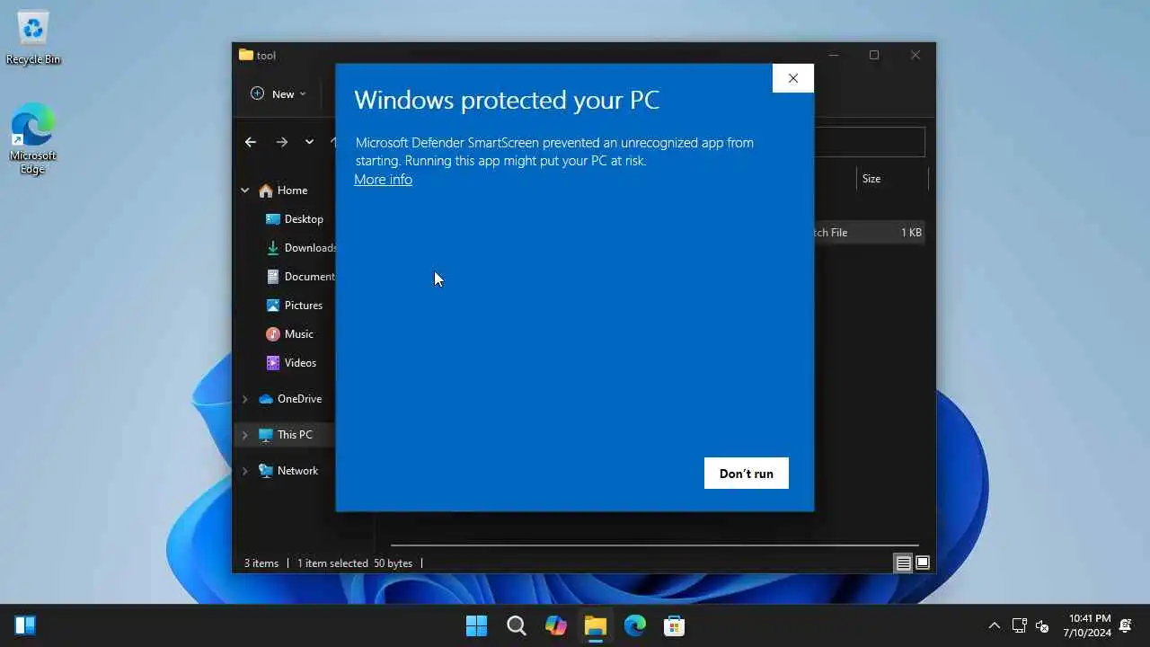Click the Size column header
This screenshot has width=1150, height=647.
[x=871, y=179]
